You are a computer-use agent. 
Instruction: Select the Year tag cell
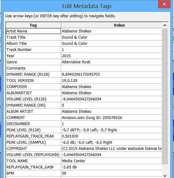coord(33,56)
